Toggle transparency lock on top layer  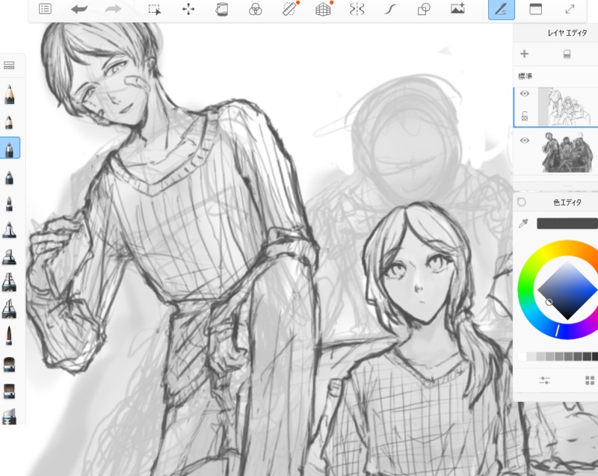(x=525, y=116)
